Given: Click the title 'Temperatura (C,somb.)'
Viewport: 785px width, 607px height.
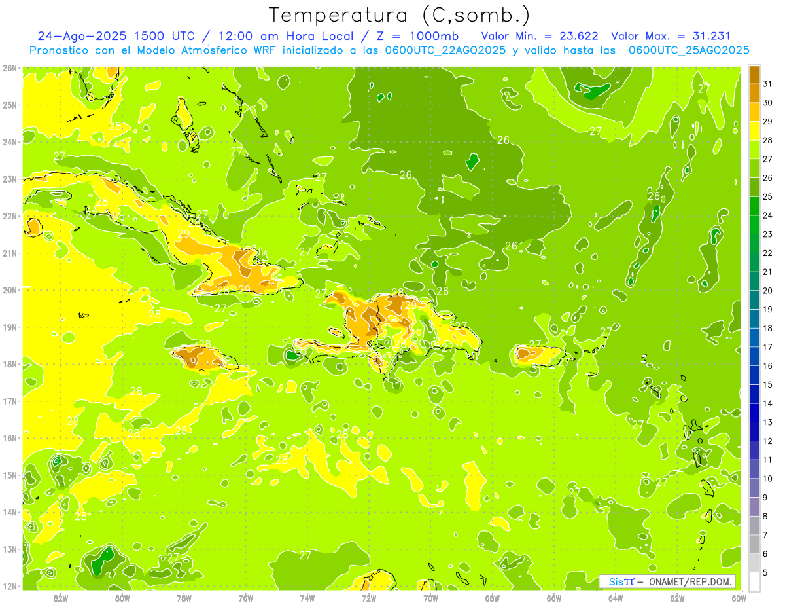Looking at the screenshot, I should click(400, 15).
